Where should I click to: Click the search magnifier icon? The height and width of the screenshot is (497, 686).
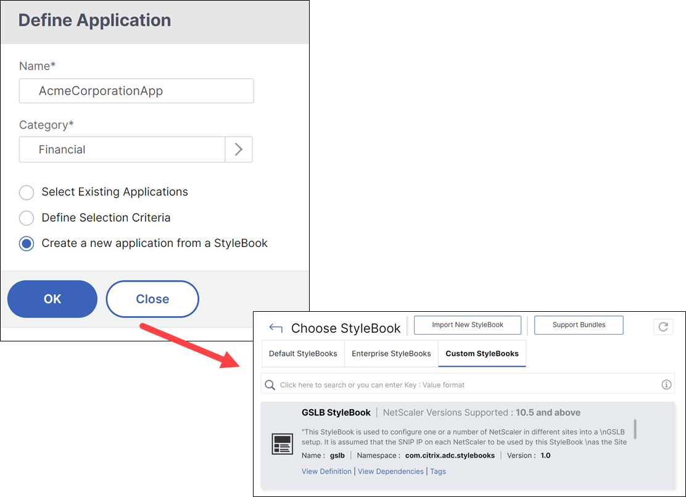pos(270,385)
